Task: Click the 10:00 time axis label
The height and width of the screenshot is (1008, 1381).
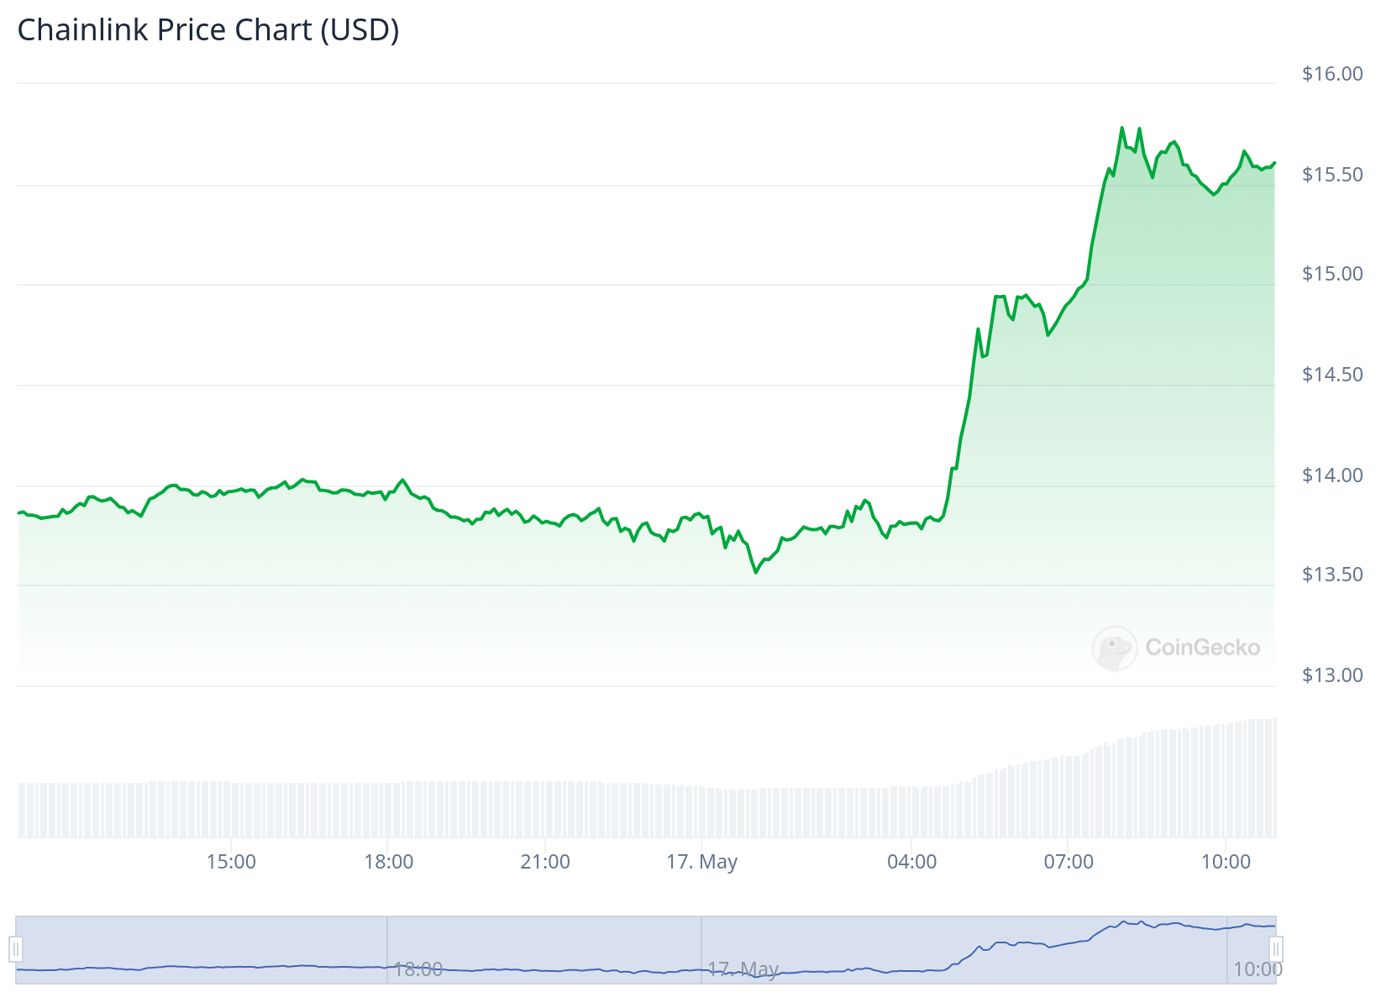Action: click(1226, 862)
